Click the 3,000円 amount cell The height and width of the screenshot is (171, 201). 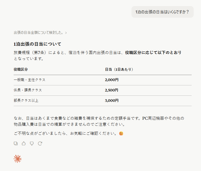(x=112, y=101)
